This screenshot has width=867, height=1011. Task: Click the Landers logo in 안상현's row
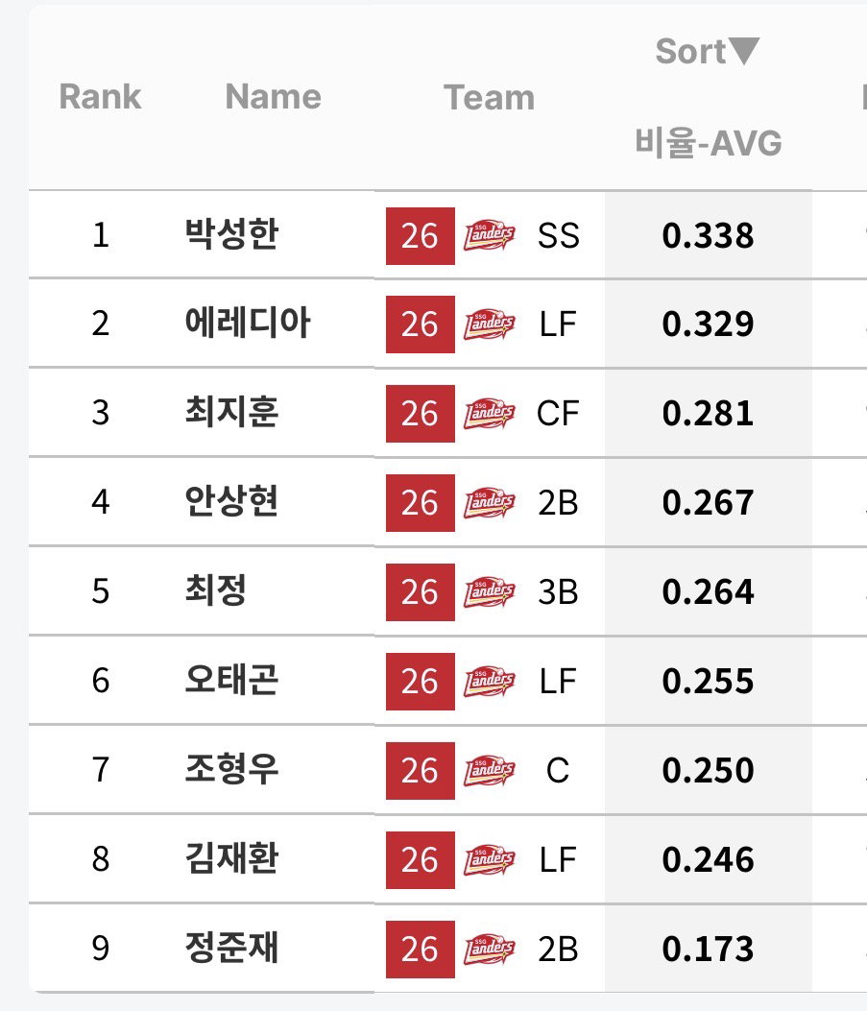[490, 503]
